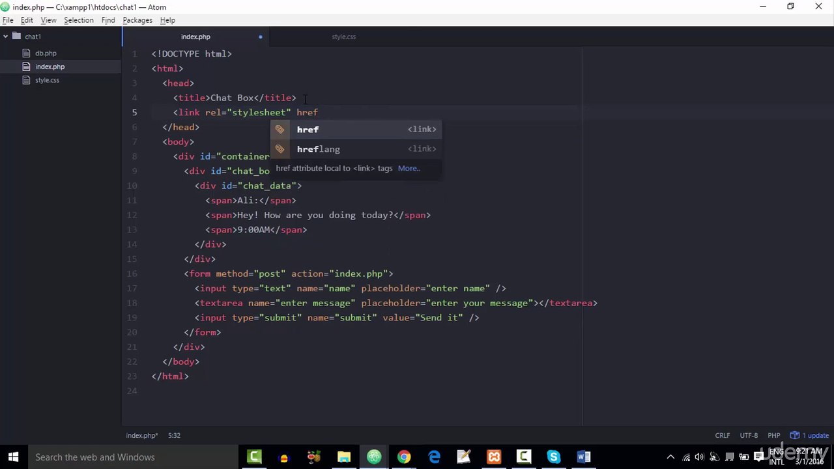Viewport: 834px width, 469px height.
Task: Open Skype from the taskbar
Action: [553, 457]
